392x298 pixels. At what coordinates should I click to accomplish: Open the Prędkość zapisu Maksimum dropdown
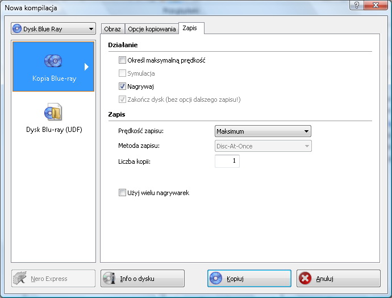(x=263, y=131)
